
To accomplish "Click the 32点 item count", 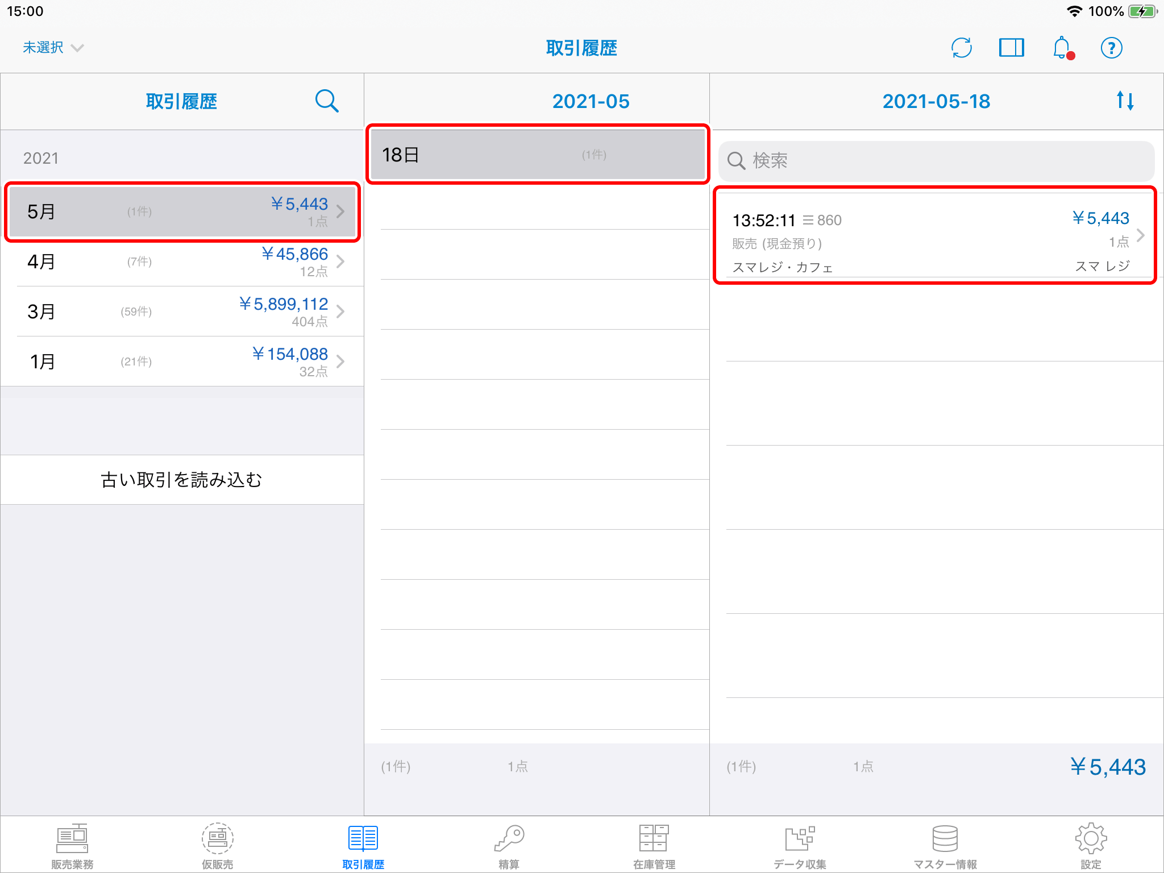I will coord(314,372).
